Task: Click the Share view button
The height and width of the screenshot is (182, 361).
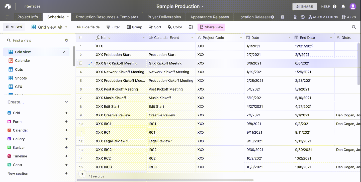Action: tap(211, 27)
